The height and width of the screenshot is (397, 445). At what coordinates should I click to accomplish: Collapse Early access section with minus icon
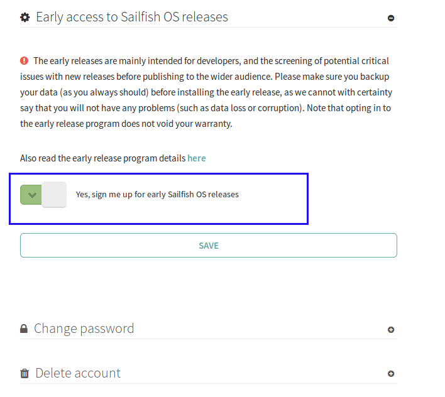point(391,18)
